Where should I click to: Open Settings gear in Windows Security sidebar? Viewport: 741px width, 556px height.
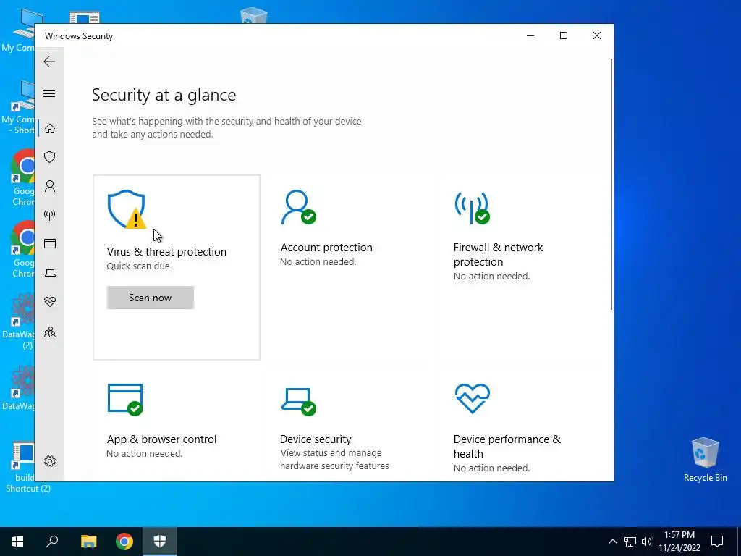coord(50,461)
